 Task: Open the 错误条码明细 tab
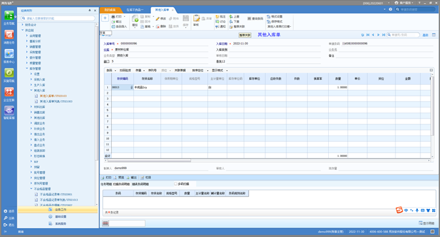tap(141, 184)
